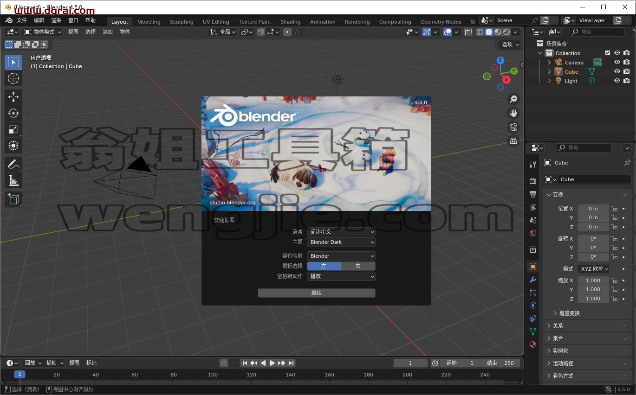The image size is (636, 395).
Task: Hide the Cube object with eye icon
Action: point(617,71)
